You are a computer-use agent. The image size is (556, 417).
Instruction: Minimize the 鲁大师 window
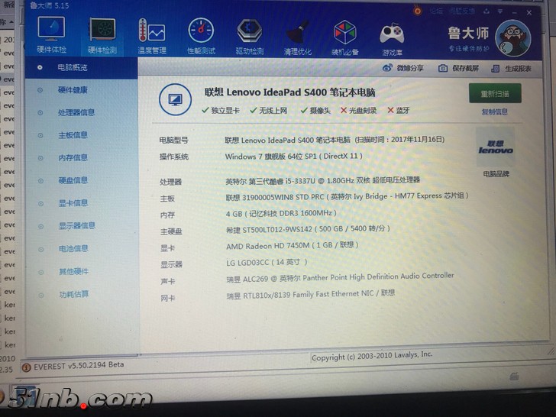point(514,12)
